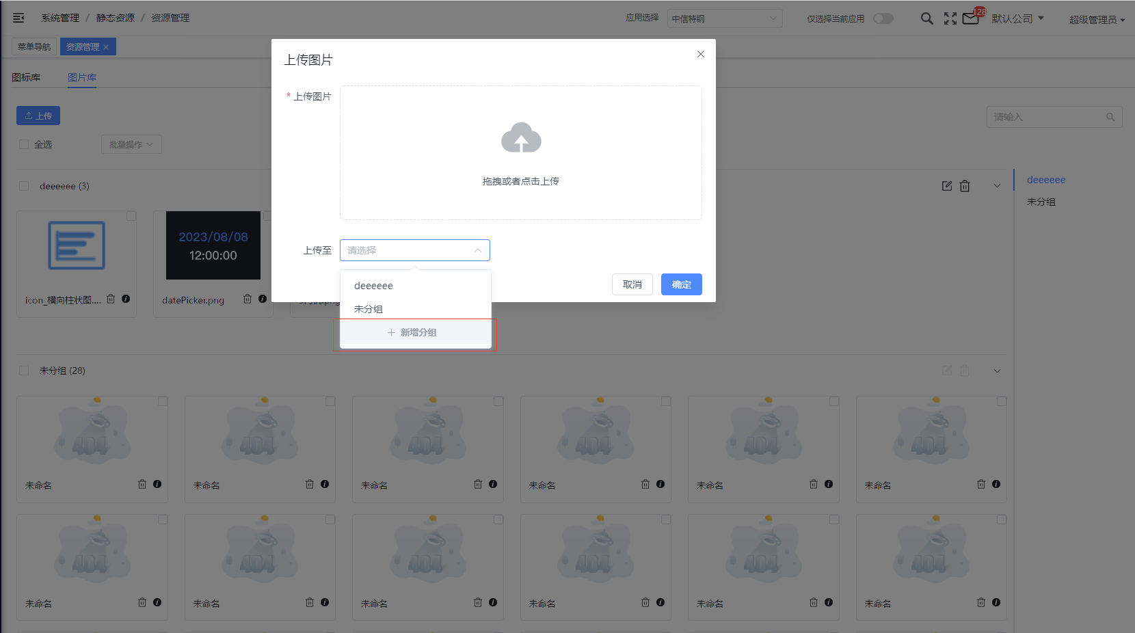Viewport: 1135px width, 633px height.
Task: Show info for first 未命名 image top row
Action: (x=157, y=484)
